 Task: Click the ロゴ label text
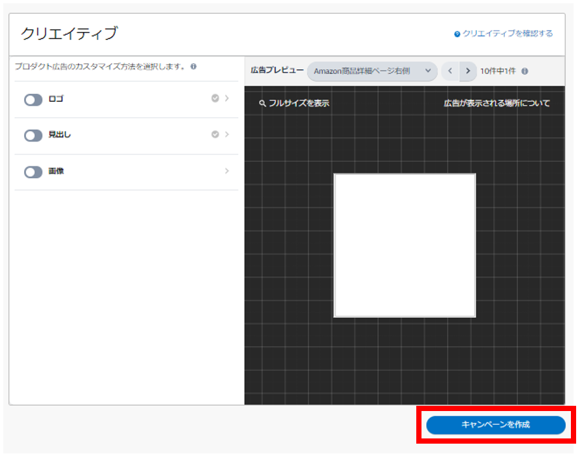coord(56,99)
